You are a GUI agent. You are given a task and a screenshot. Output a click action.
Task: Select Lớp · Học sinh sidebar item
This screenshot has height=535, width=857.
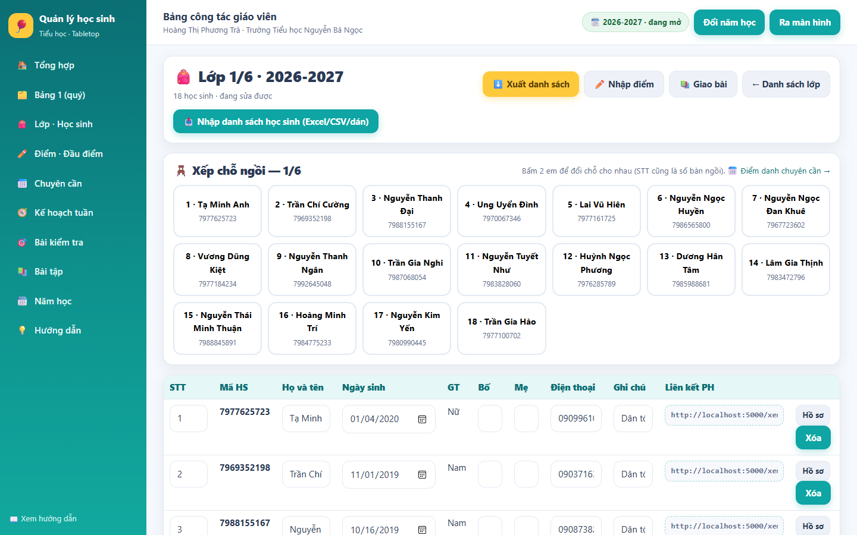pyautogui.click(x=73, y=124)
